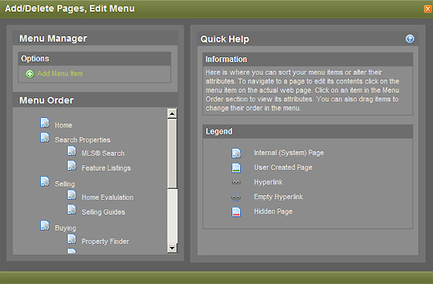
Task: Click the Menu Order scroll up arrow
Action: [x=172, y=113]
